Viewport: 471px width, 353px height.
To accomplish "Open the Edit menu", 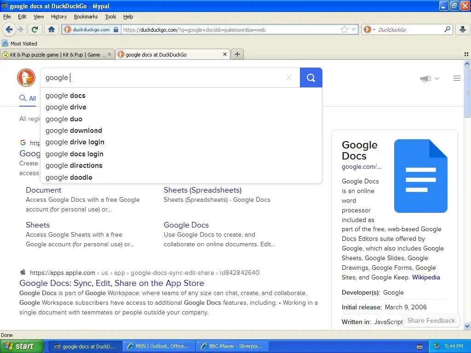I will pyautogui.click(x=22, y=17).
